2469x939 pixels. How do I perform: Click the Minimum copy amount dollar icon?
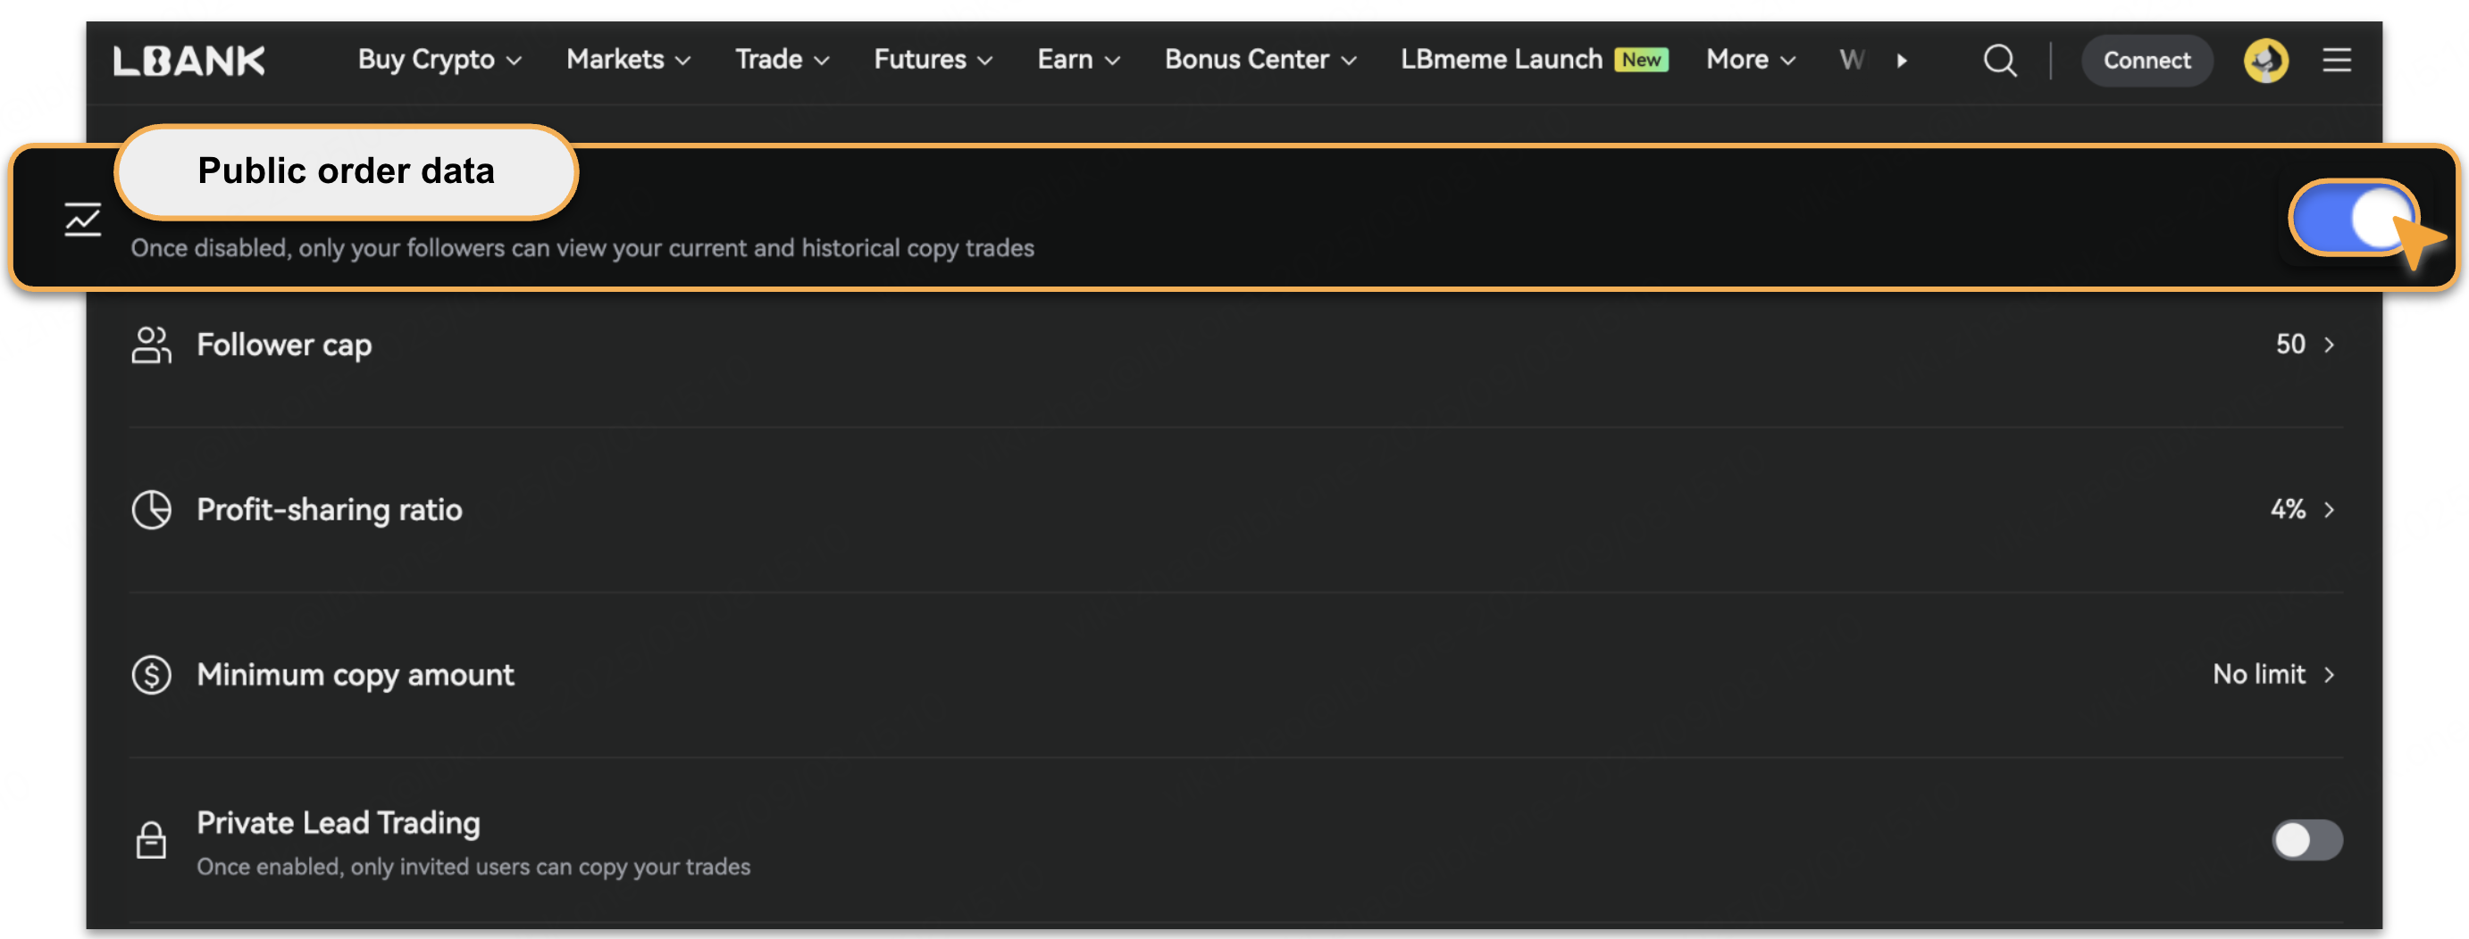click(152, 675)
